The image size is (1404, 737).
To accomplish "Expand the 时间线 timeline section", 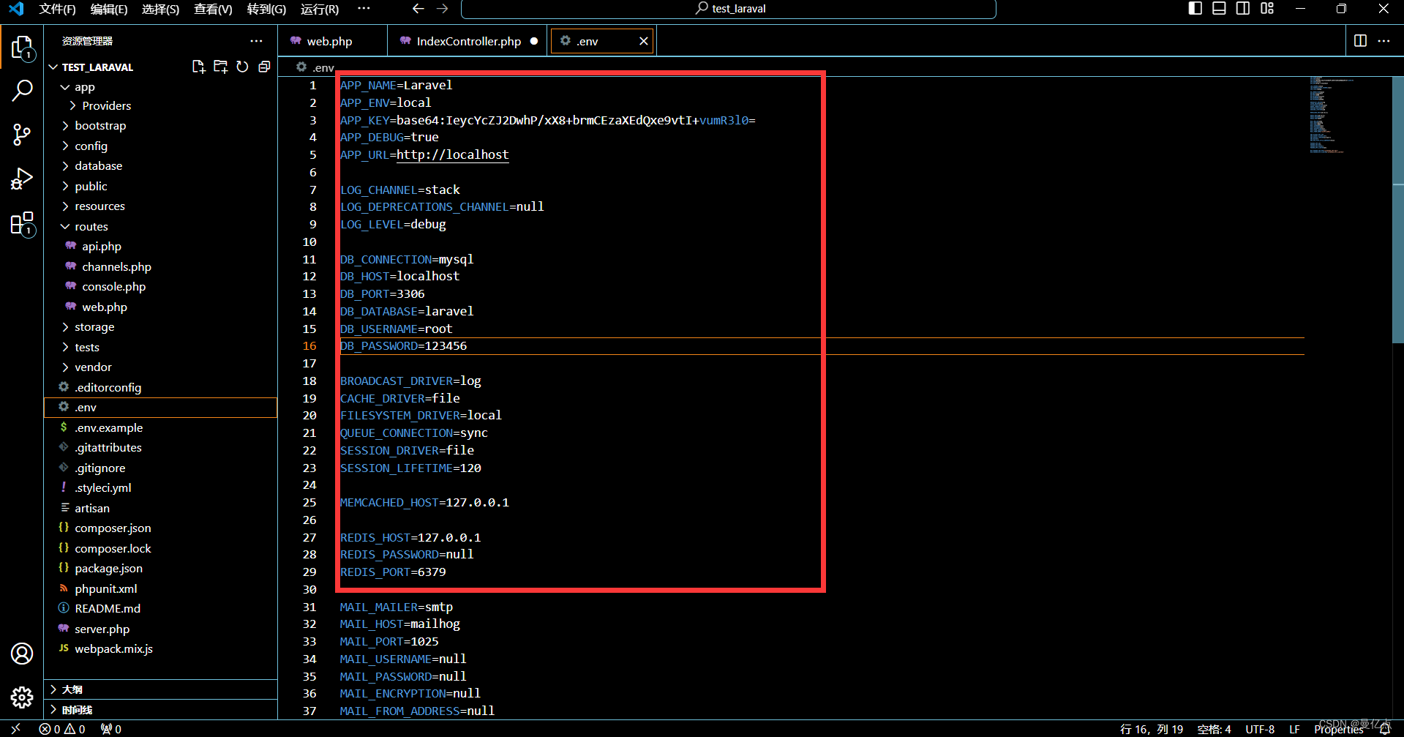I will coord(161,710).
